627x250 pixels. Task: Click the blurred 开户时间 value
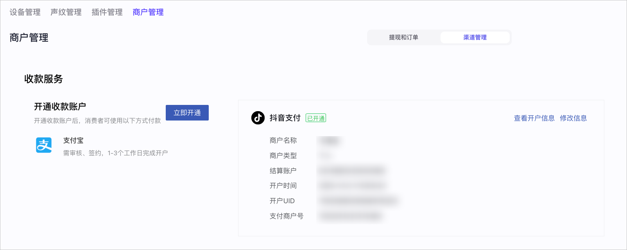[x=352, y=186]
